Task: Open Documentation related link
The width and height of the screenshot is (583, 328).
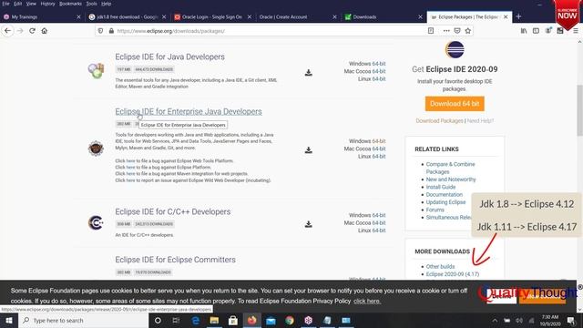Action: pyautogui.click(x=445, y=194)
